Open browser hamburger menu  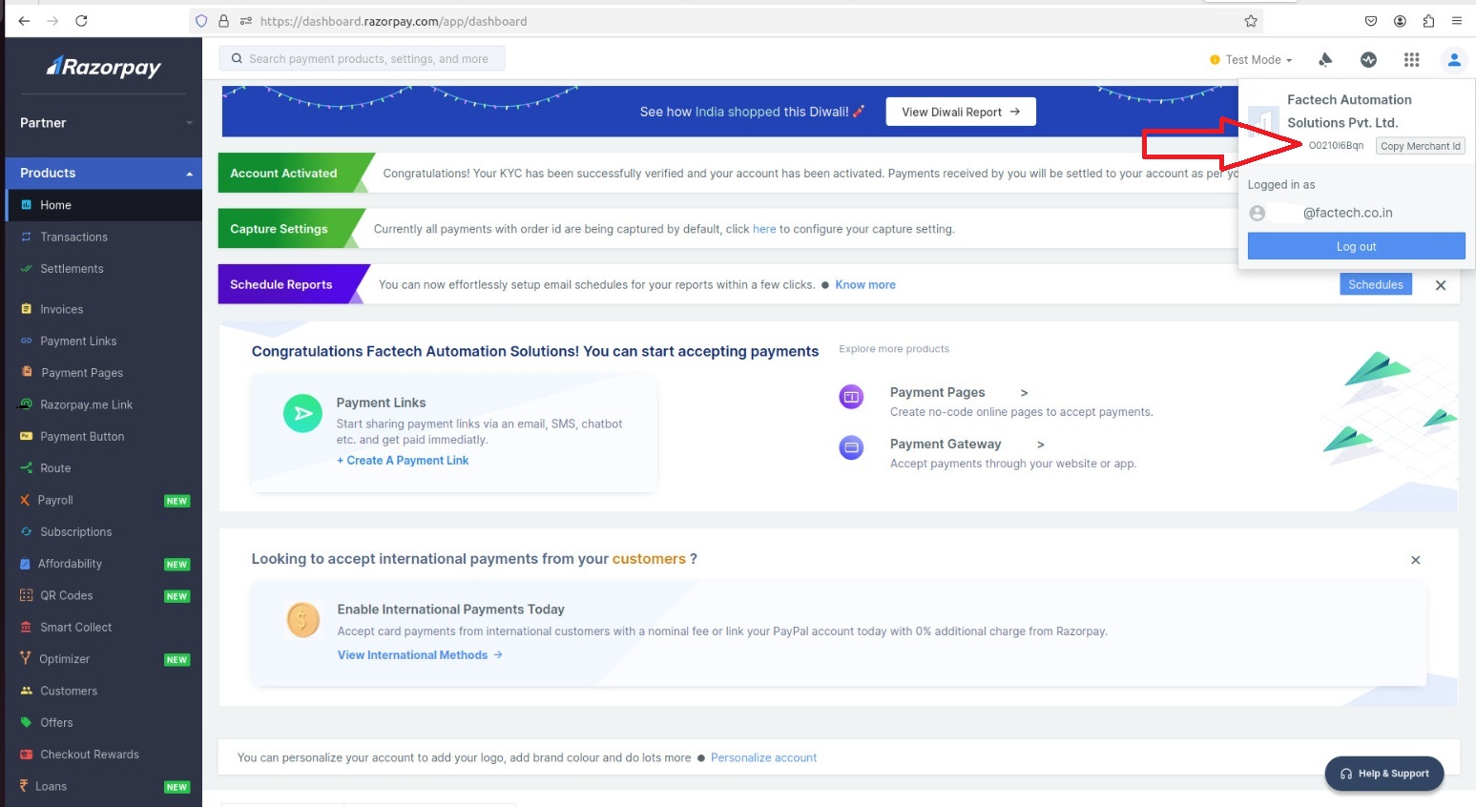(x=1456, y=21)
